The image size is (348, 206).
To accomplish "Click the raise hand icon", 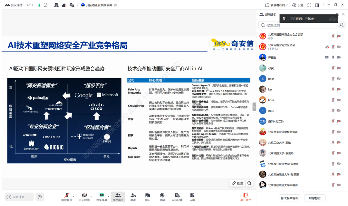I will coord(40,197).
